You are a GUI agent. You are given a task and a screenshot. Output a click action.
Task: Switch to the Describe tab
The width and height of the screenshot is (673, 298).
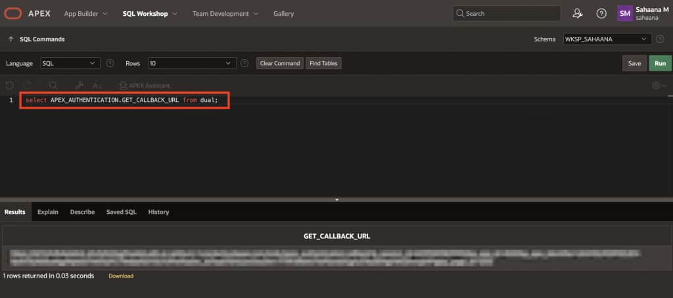coord(82,212)
